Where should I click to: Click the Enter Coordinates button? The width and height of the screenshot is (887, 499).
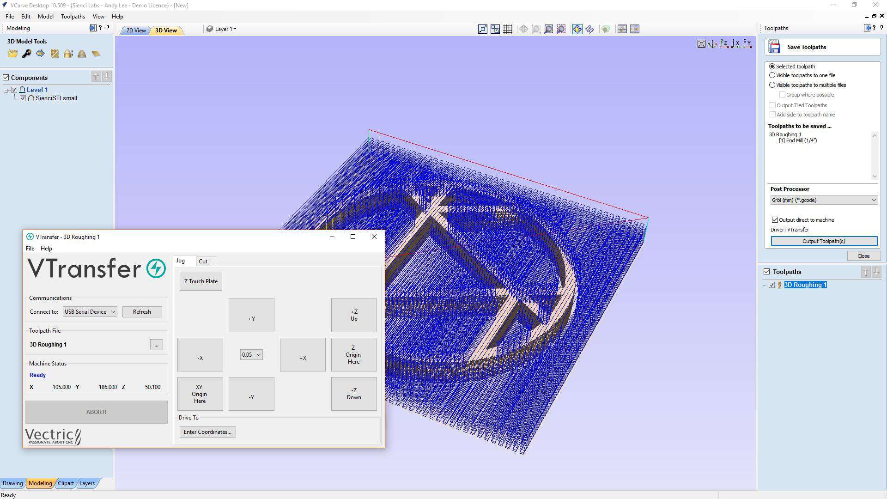[x=207, y=432]
